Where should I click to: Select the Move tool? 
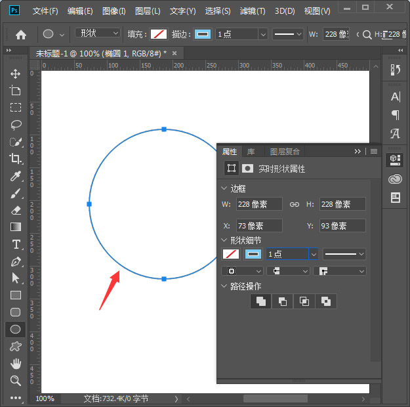point(16,74)
